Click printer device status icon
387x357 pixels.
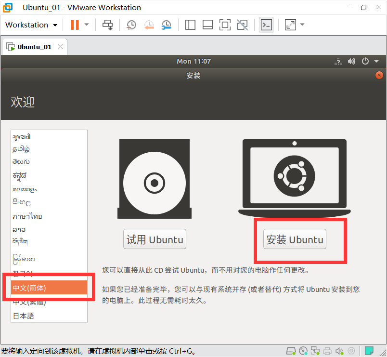coord(327,351)
